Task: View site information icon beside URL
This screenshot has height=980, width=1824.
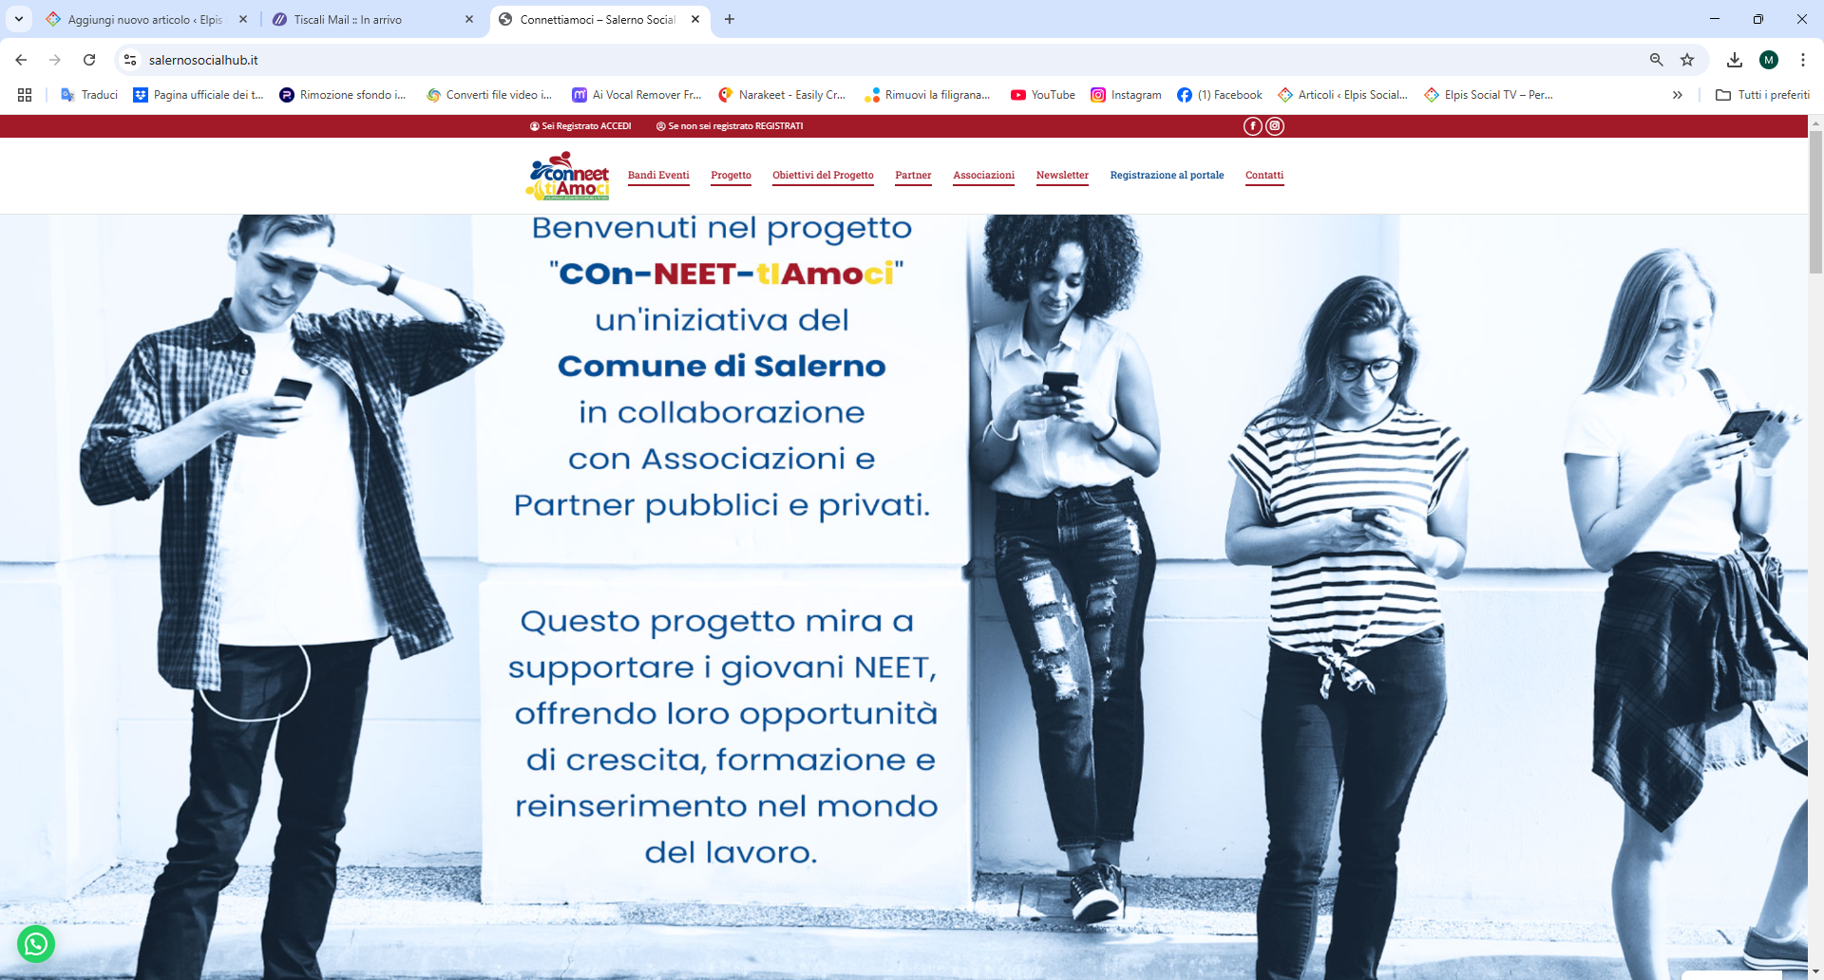Action: tap(130, 60)
